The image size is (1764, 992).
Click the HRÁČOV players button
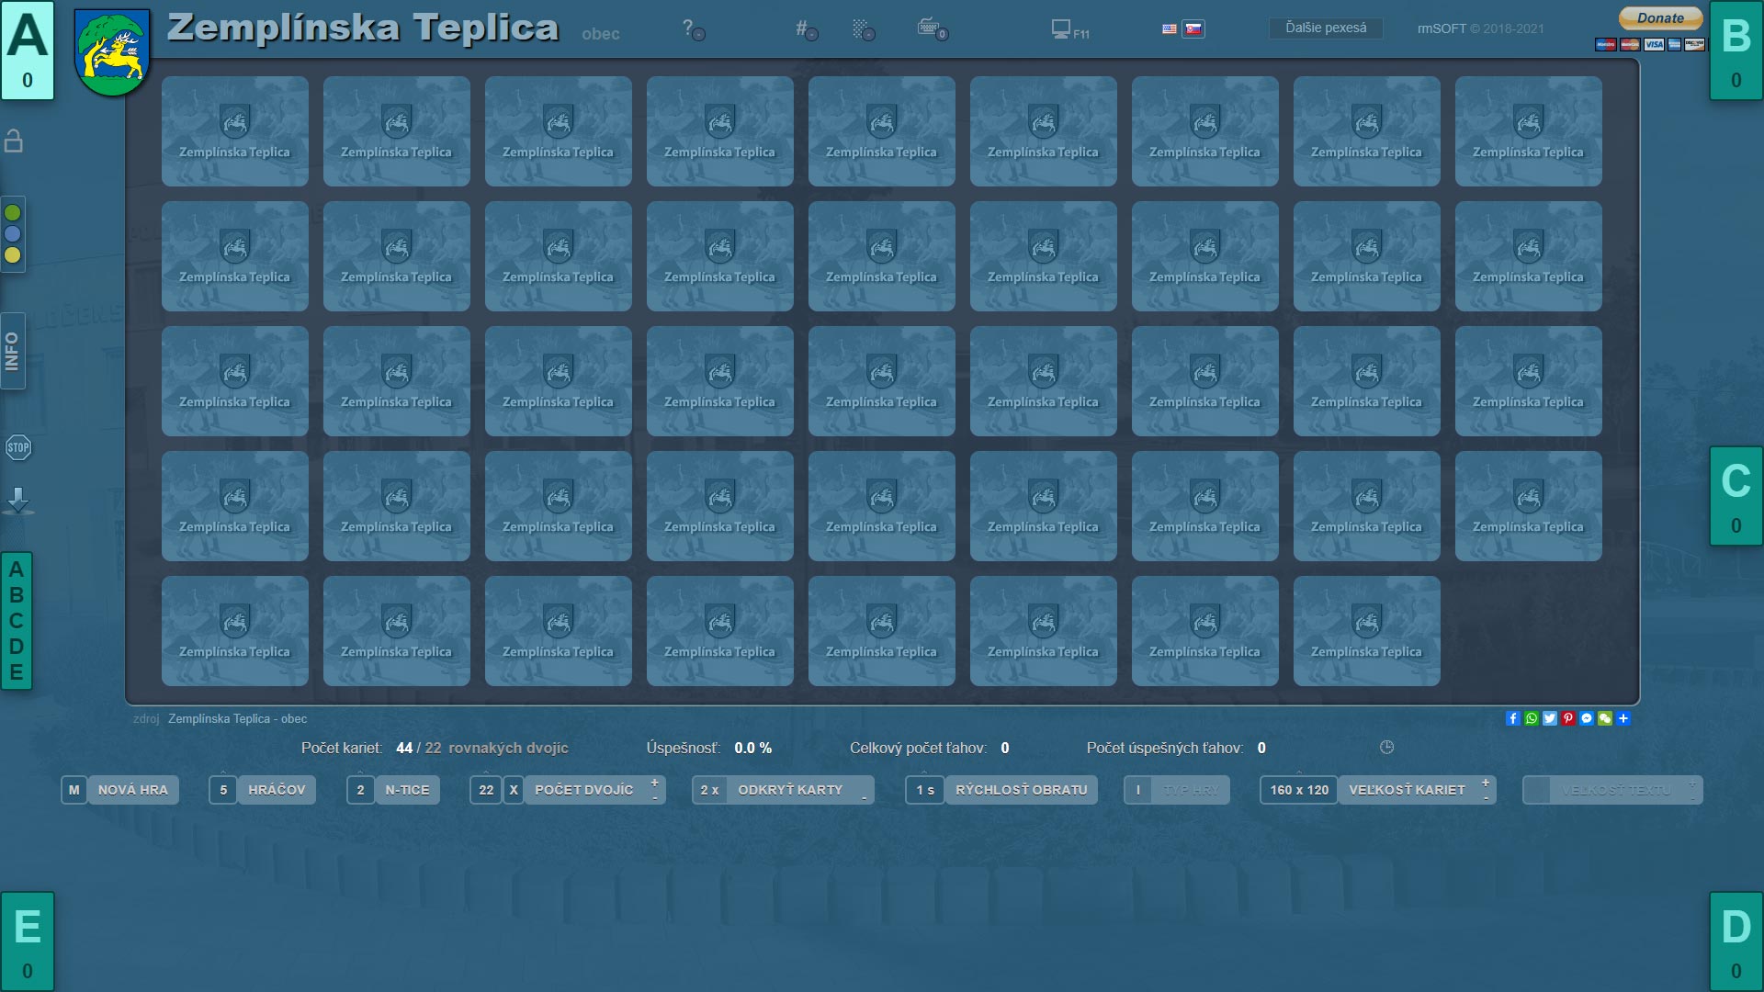click(x=277, y=790)
